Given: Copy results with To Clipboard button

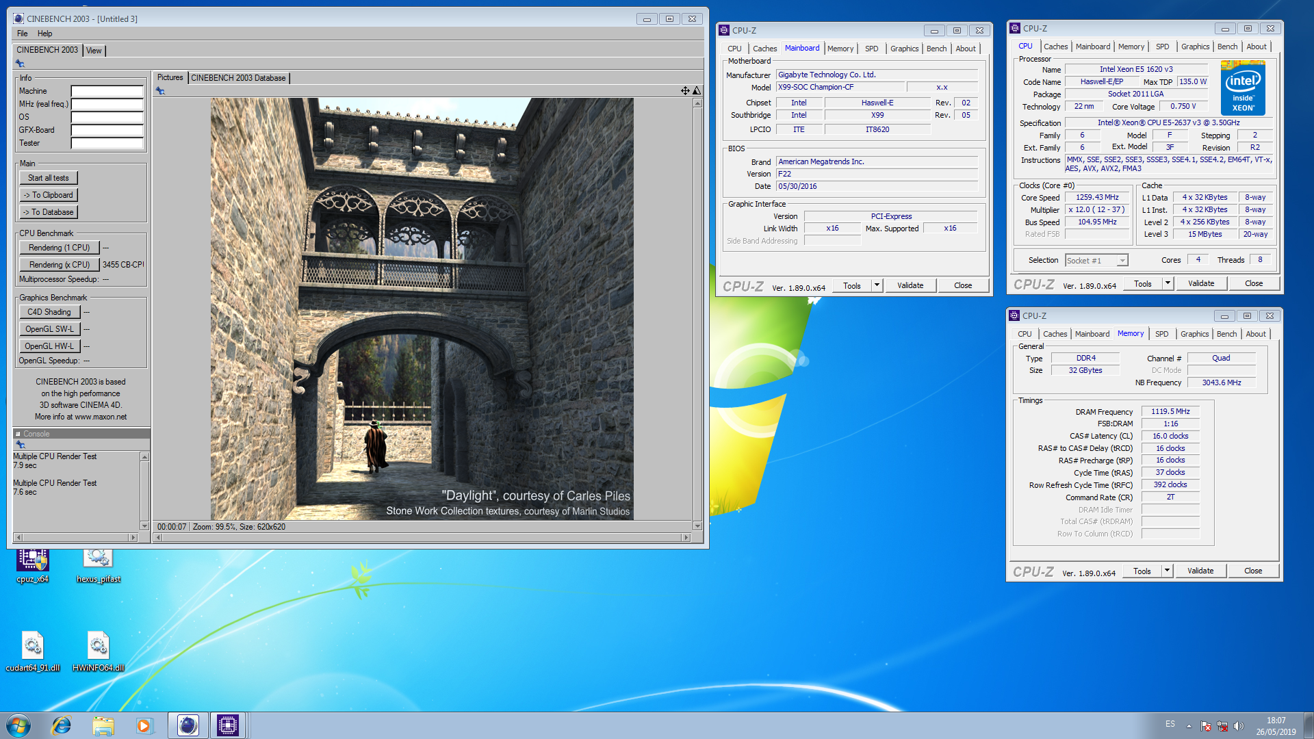Looking at the screenshot, I should pos(48,195).
